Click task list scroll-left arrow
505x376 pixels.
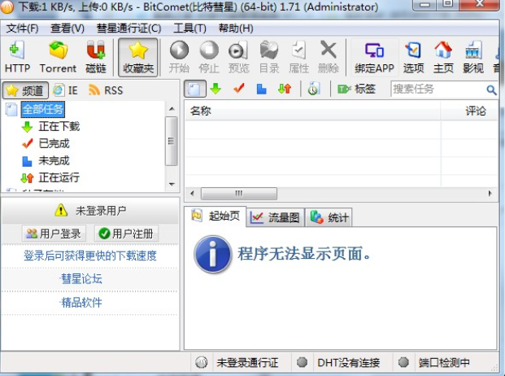coord(192,194)
